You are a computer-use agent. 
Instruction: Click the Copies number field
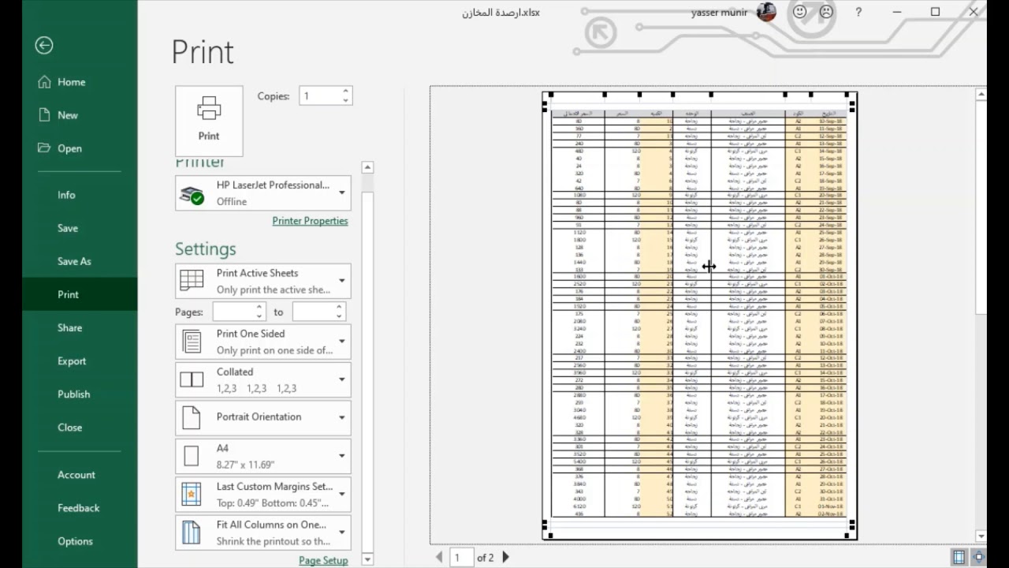point(319,96)
